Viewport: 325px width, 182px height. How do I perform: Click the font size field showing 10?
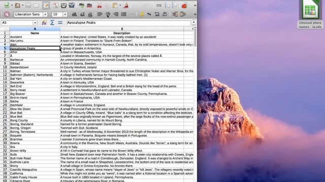[x=57, y=14]
